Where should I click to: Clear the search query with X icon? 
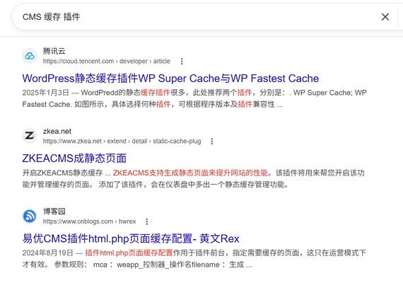point(385,17)
